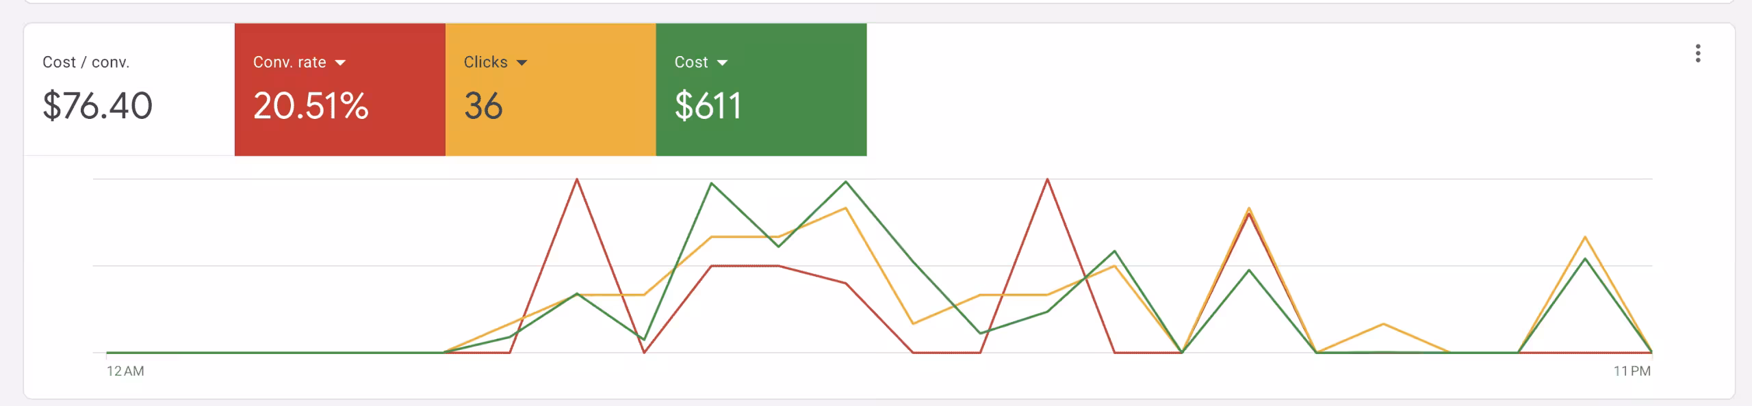1752x406 pixels.
Task: Click the $76.40 cost per conversion value
Action: click(x=97, y=106)
